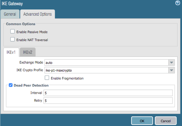
Task: Click the Enable Passive Mode label
Action: (32, 32)
